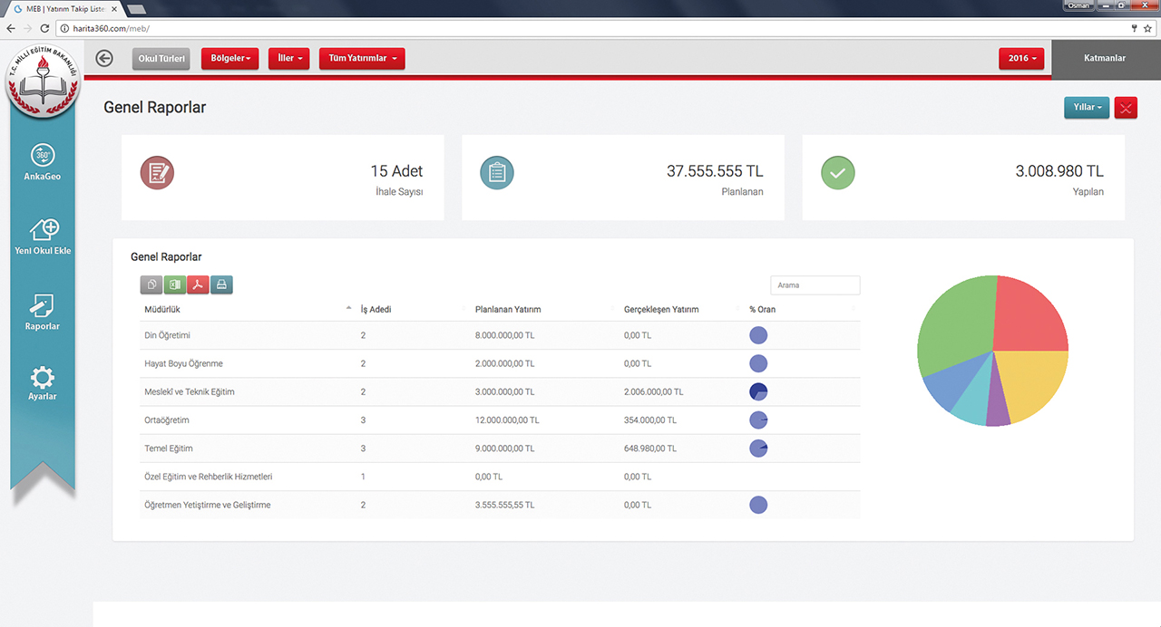Open Ayarlar gear settings
Image resolution: width=1161 pixels, height=627 pixels.
43,379
